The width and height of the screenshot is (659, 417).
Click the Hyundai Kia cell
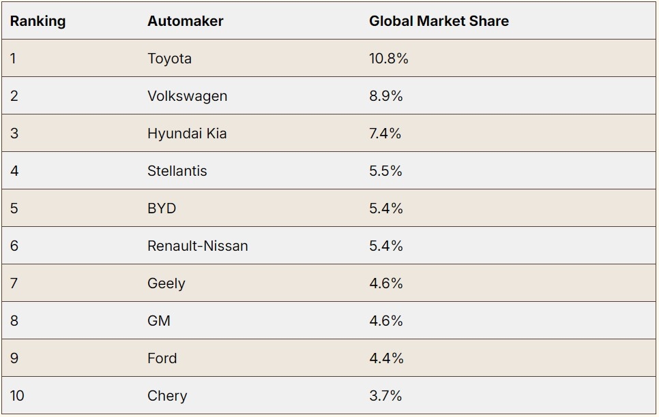[x=186, y=134]
